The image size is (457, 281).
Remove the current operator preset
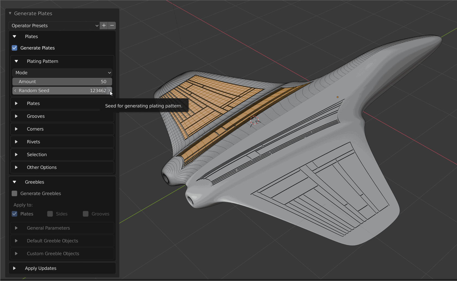point(112,26)
